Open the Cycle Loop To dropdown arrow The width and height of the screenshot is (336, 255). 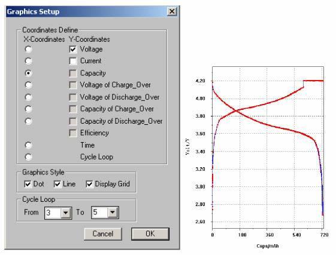[x=113, y=213]
